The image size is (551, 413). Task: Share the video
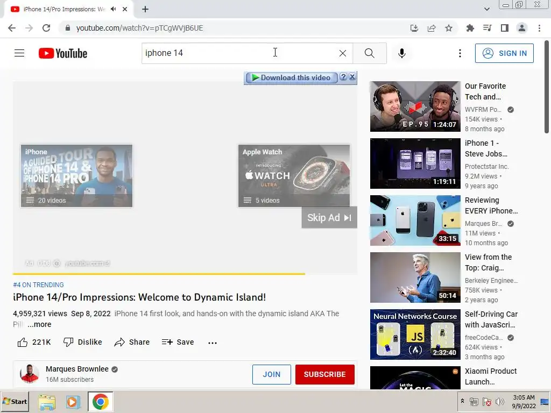[132, 342]
